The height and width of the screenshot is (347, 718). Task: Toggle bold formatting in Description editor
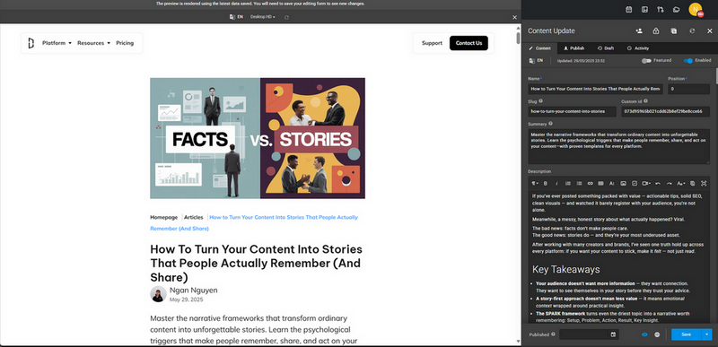coord(546,183)
